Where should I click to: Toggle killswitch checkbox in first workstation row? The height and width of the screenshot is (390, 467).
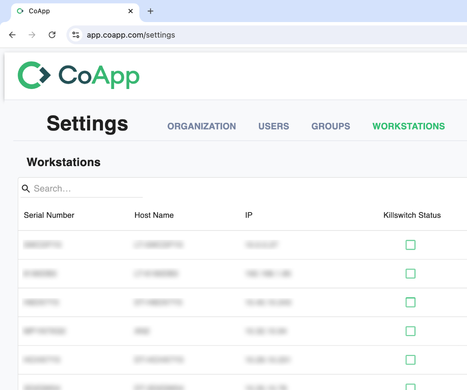(411, 245)
